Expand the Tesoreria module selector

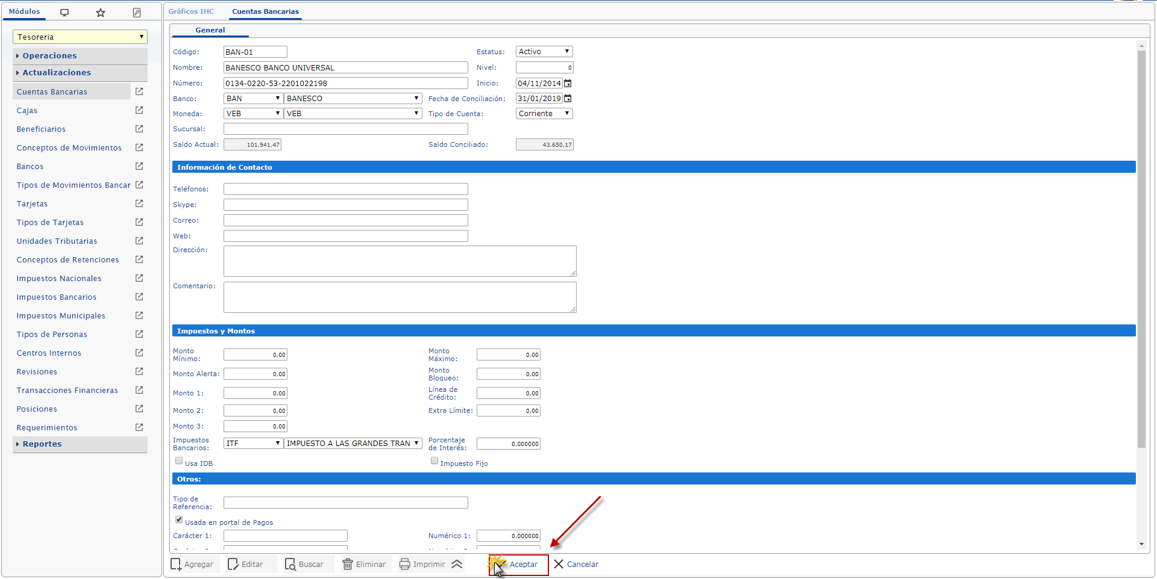pos(80,37)
